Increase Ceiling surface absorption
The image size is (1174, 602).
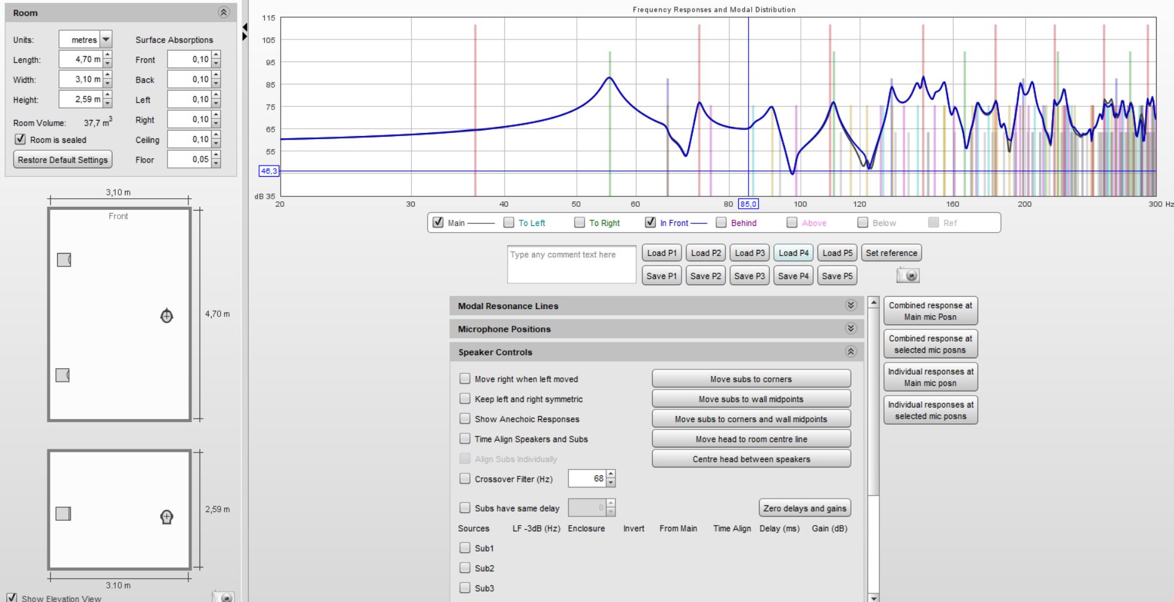(215, 135)
